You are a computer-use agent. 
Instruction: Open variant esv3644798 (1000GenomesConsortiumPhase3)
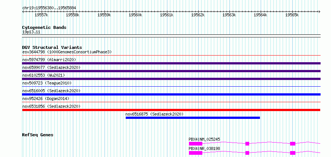(x=67, y=52)
